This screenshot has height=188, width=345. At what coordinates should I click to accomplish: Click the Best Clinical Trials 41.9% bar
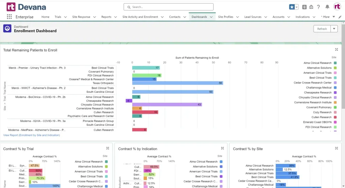tap(287, 177)
